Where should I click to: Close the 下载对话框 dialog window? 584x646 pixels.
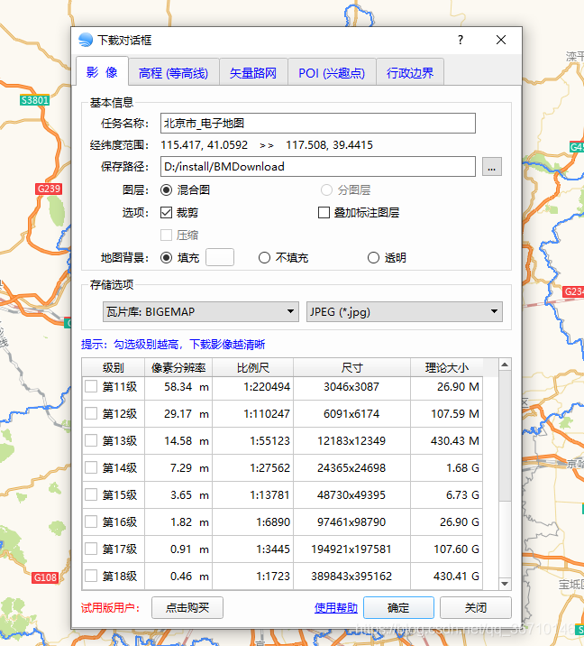[501, 40]
